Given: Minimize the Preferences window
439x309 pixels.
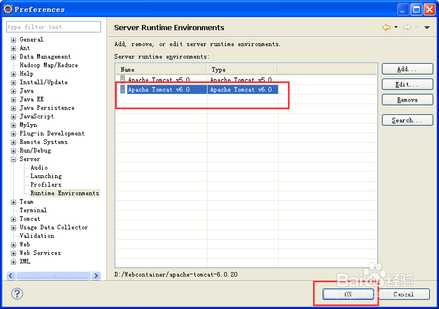Looking at the screenshot, I should click(403, 10).
